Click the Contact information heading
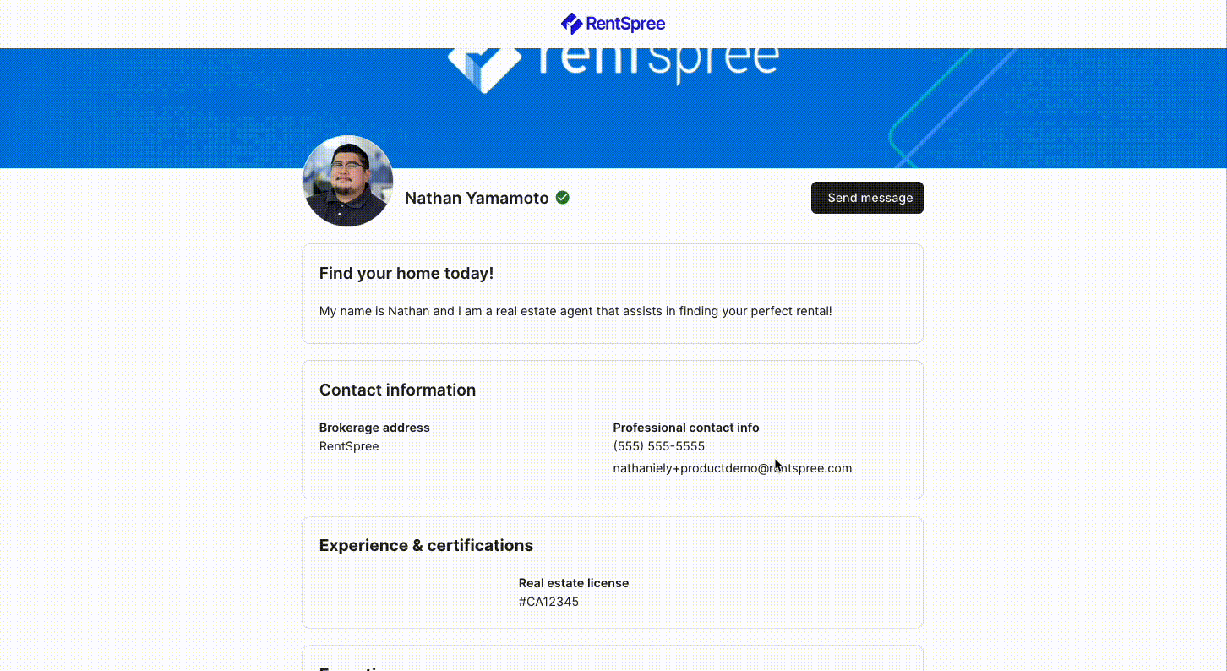 point(397,390)
